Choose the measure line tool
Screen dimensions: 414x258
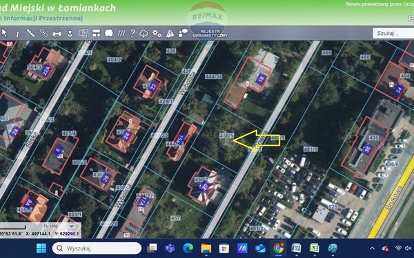pos(30,33)
